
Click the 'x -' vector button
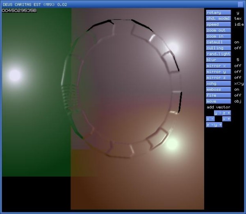click(210, 119)
